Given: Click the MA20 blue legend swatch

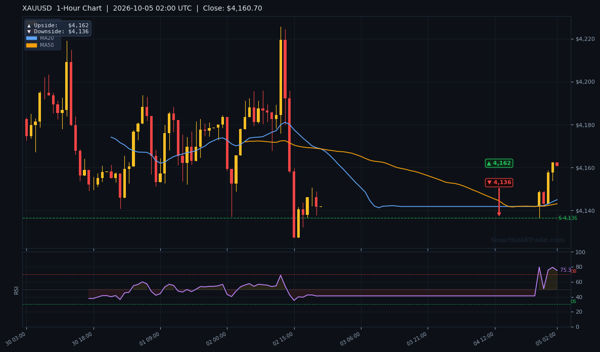Looking at the screenshot, I should click(31, 38).
